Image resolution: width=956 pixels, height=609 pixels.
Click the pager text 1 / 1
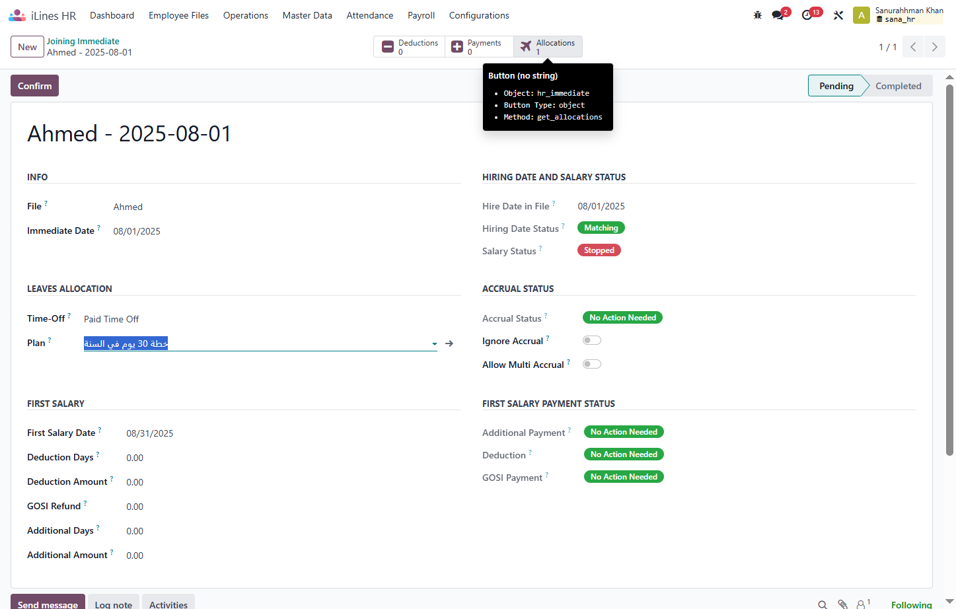[x=888, y=47]
